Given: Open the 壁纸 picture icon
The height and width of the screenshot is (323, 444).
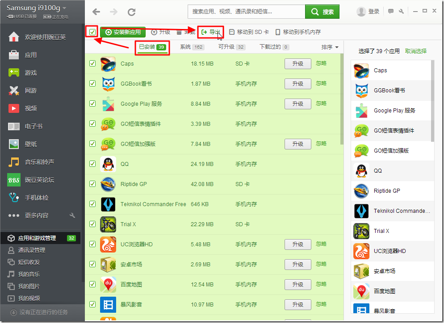Looking at the screenshot, I should point(13,144).
